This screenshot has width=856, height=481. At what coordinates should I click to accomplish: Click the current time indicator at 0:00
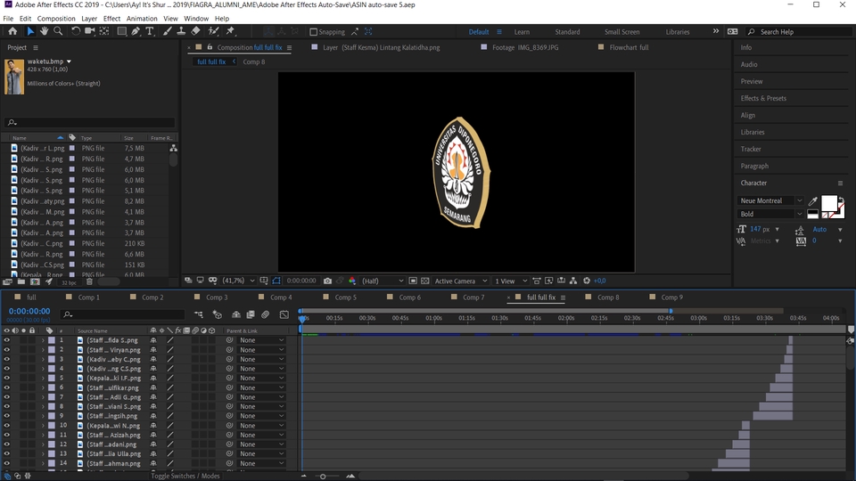click(302, 319)
